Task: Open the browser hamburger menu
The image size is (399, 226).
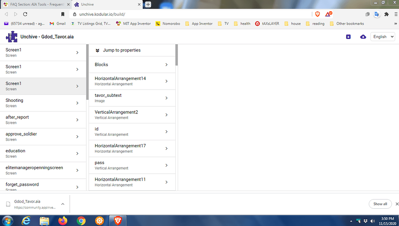Action: [396, 14]
